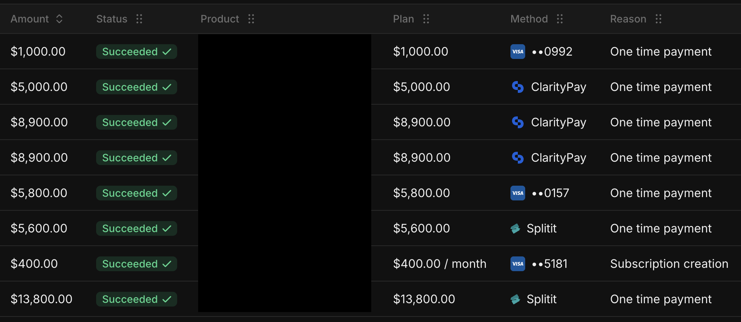Click ClarityPay logo in $5,000.00 row
The width and height of the screenshot is (741, 322).
coord(518,87)
